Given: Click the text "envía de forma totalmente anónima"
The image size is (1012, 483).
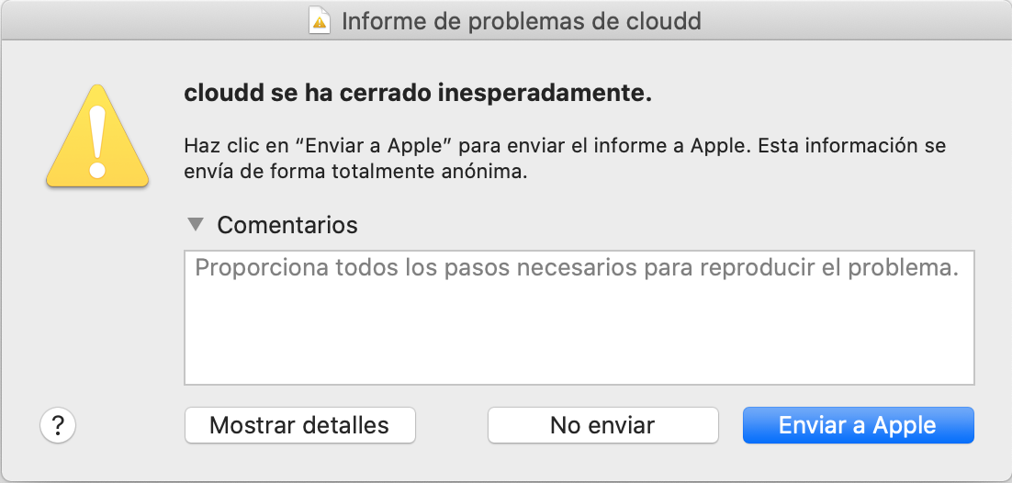Looking at the screenshot, I should pyautogui.click(x=355, y=172).
